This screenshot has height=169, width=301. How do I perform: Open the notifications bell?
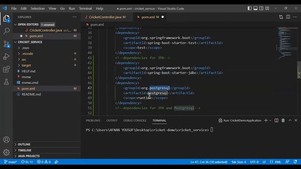point(295,162)
